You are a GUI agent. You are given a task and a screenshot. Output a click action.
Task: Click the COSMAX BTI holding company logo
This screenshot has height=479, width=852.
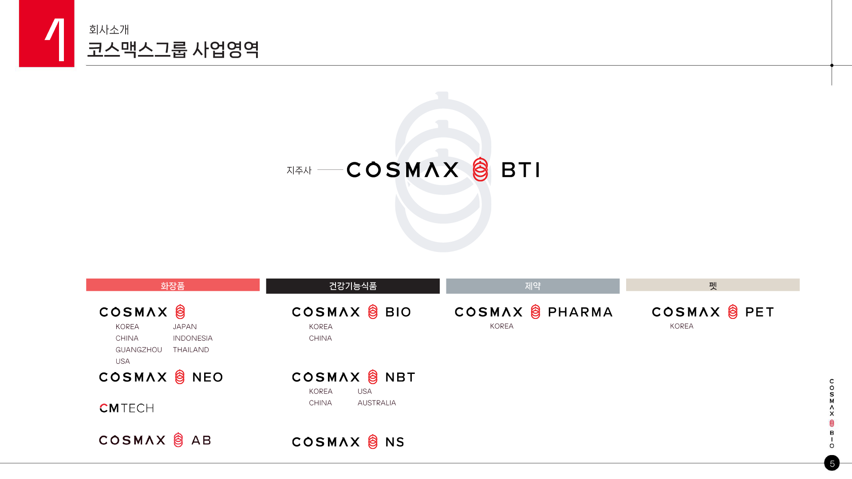tap(443, 170)
